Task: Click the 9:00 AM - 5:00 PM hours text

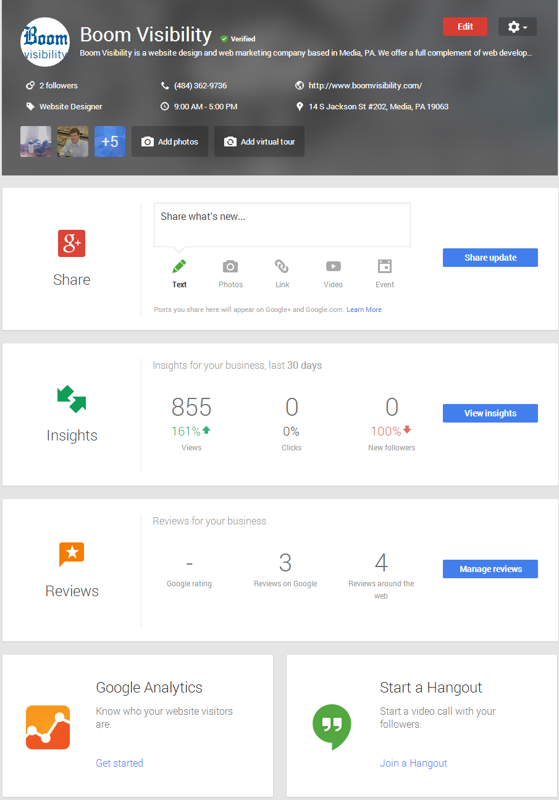Action: coord(206,106)
